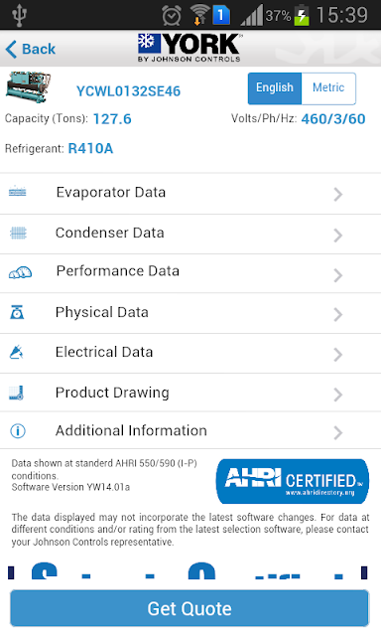The height and width of the screenshot is (636, 381).
Task: Tap the YORK by Johnson Controls logo
Action: tap(190, 48)
